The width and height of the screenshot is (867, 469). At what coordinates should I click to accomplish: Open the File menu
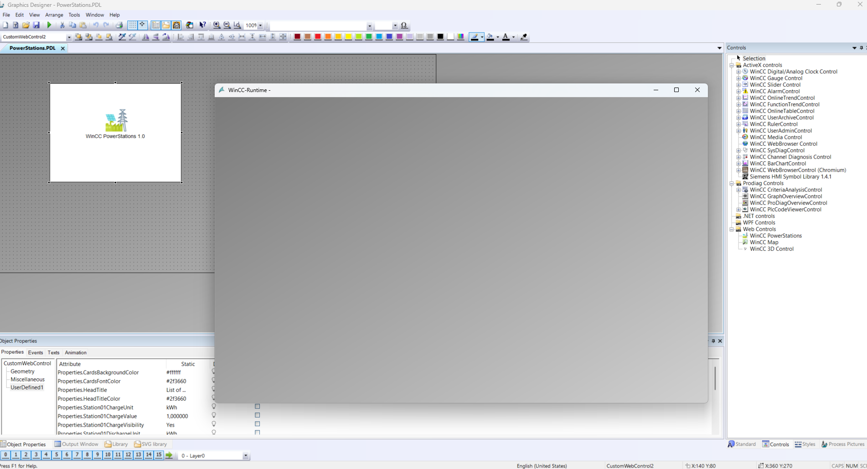click(6, 15)
